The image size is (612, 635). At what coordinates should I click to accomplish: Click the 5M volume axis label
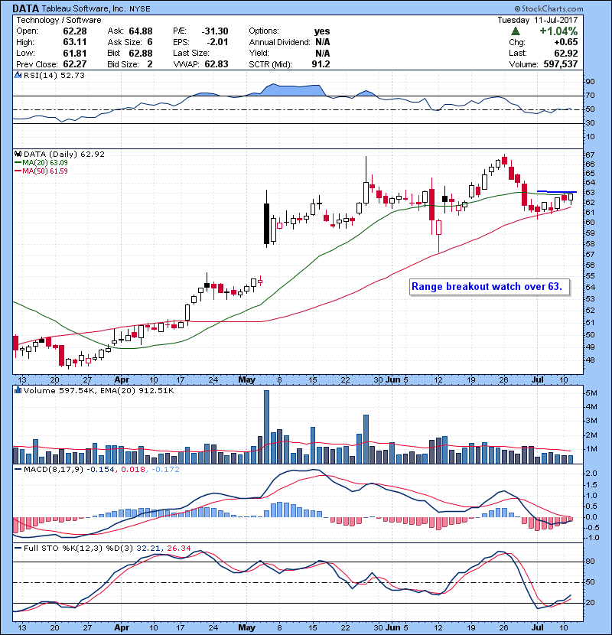(x=591, y=393)
